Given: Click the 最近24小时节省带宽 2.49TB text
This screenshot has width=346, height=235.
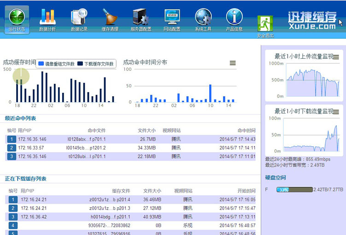Looking at the screenshot, I should (x=295, y=165).
